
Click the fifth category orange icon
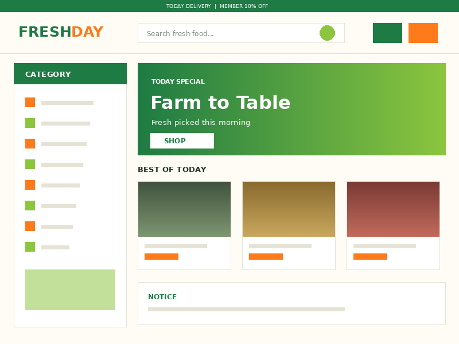pyautogui.click(x=30, y=185)
